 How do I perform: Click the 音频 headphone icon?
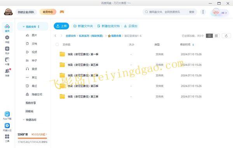pyautogui.click(x=27, y=69)
